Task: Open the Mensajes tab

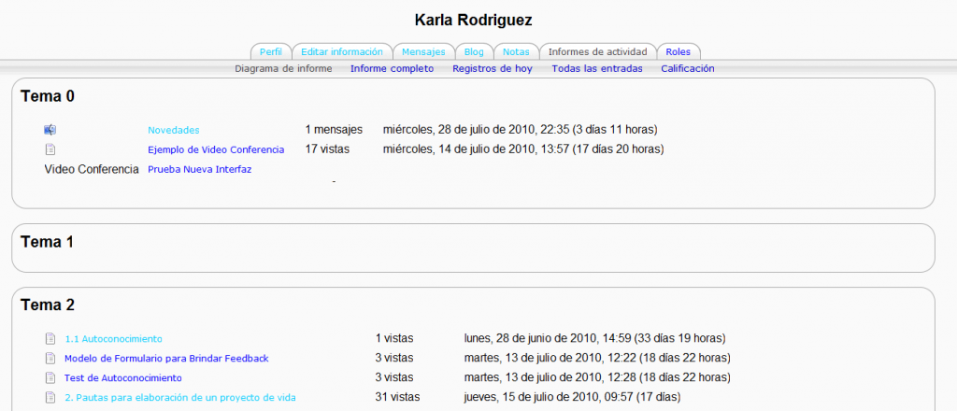Action: coord(423,52)
